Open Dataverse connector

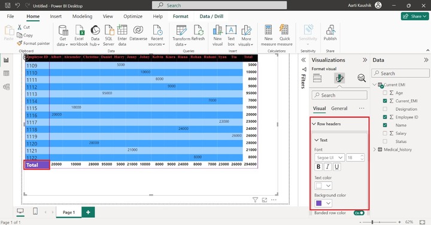tap(138, 33)
